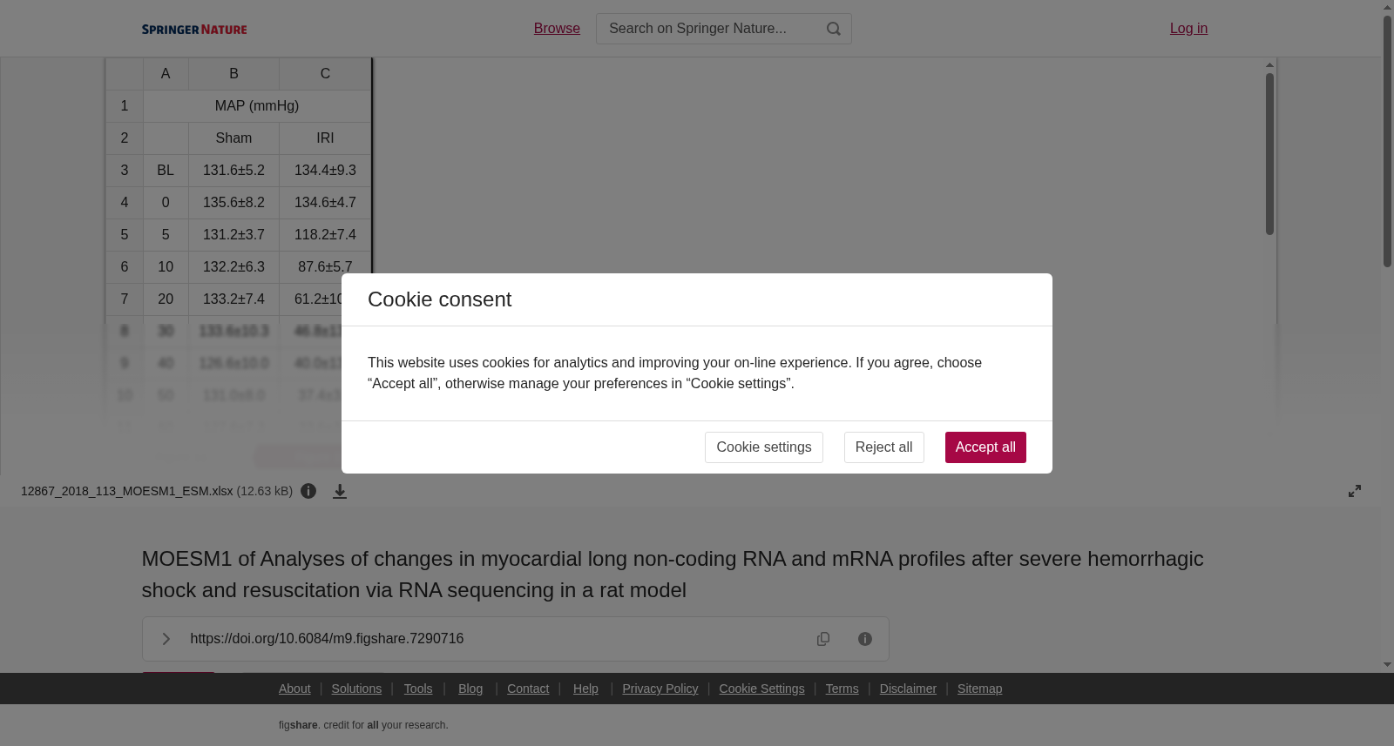Expand the preview to fullscreen

[x=1355, y=491]
